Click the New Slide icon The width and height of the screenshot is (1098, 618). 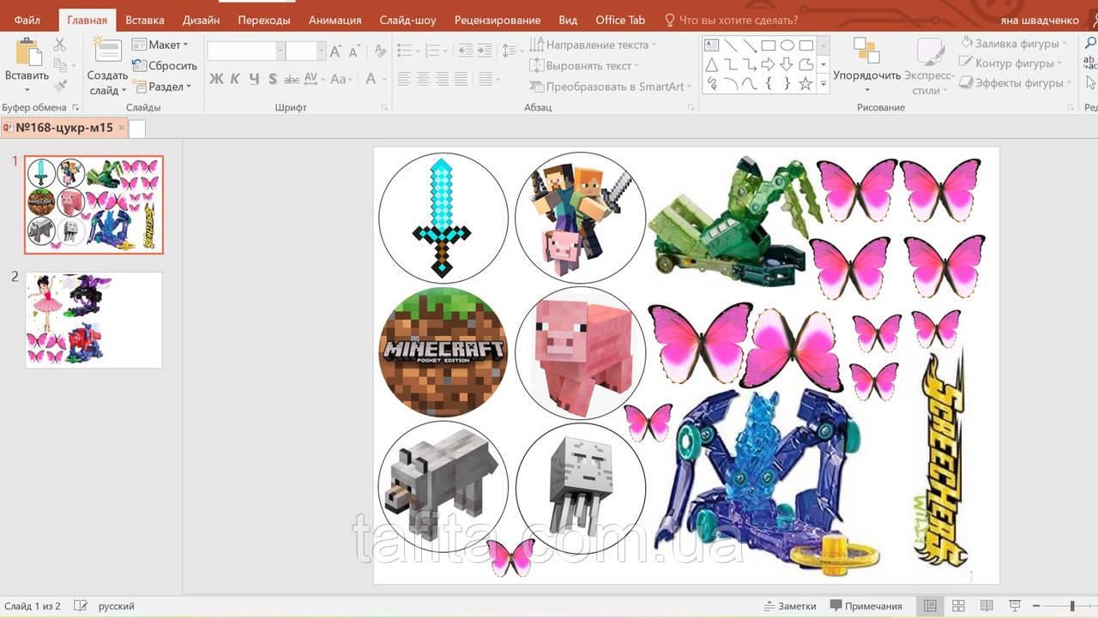(107, 50)
